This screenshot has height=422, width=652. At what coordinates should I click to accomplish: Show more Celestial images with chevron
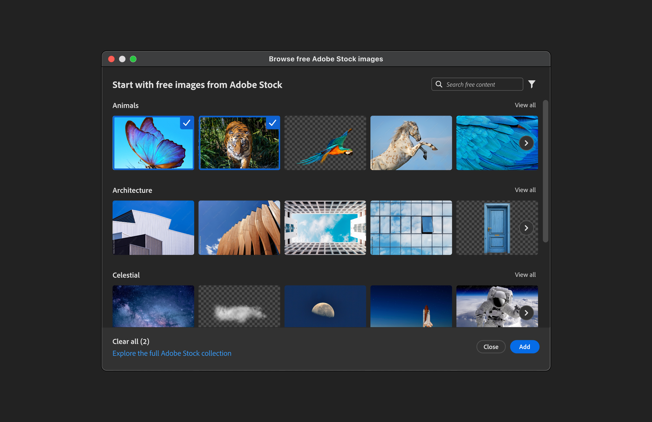pos(526,313)
